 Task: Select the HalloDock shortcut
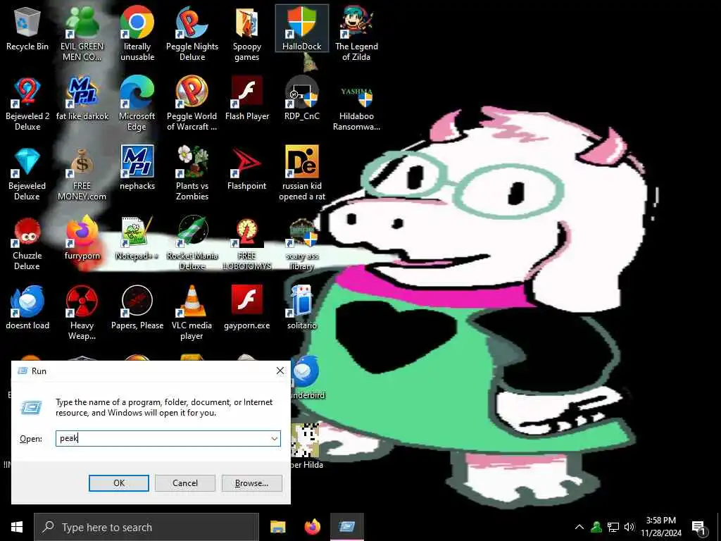[301, 28]
